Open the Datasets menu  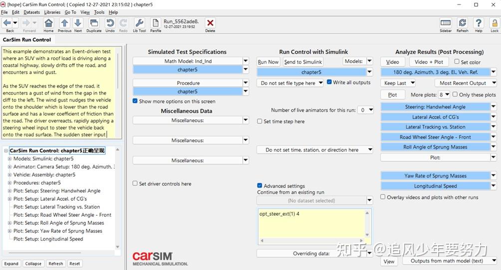pos(31,12)
